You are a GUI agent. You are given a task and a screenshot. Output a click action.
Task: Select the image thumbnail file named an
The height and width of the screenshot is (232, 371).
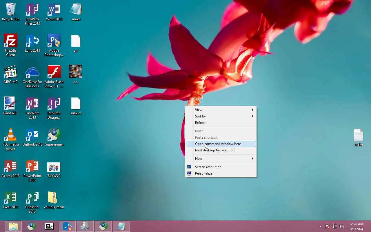click(76, 75)
